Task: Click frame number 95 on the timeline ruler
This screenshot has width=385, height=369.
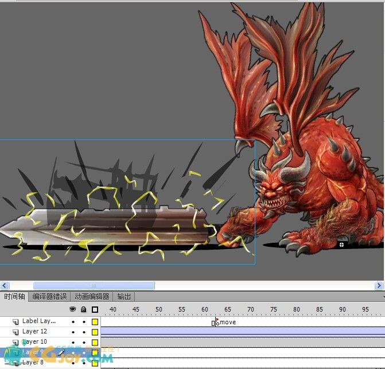Action: point(365,309)
